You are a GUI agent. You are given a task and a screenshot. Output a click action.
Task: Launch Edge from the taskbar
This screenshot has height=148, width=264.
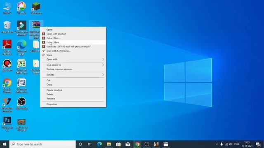99,144
